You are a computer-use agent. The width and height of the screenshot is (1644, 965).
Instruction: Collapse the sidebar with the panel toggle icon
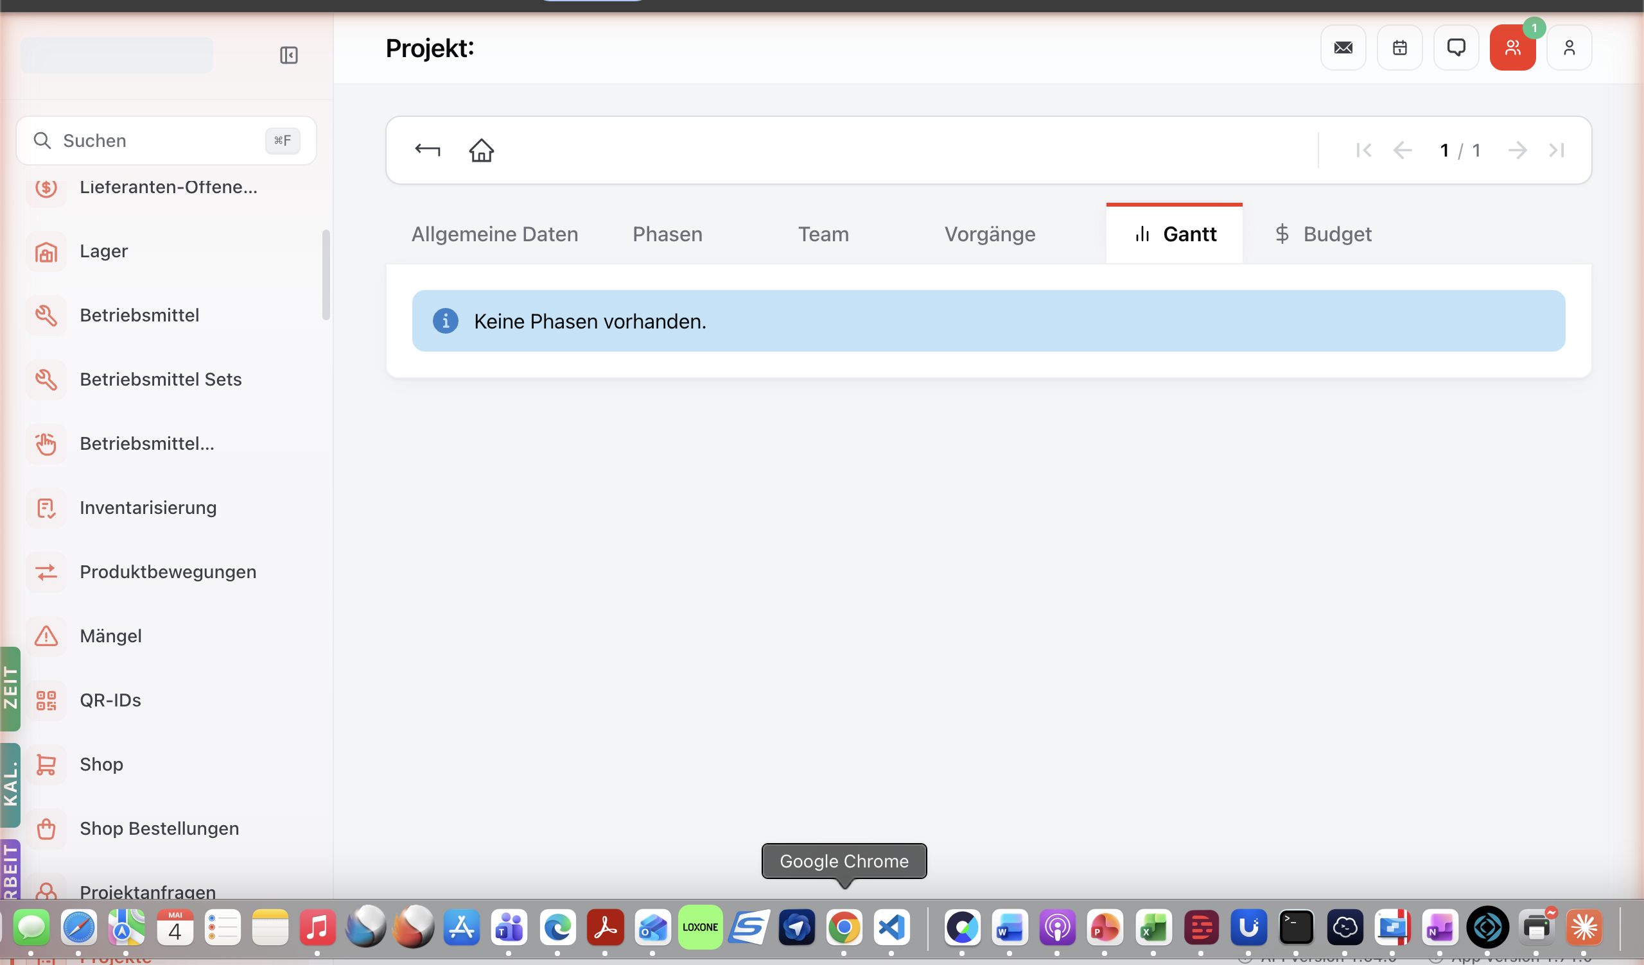289,55
